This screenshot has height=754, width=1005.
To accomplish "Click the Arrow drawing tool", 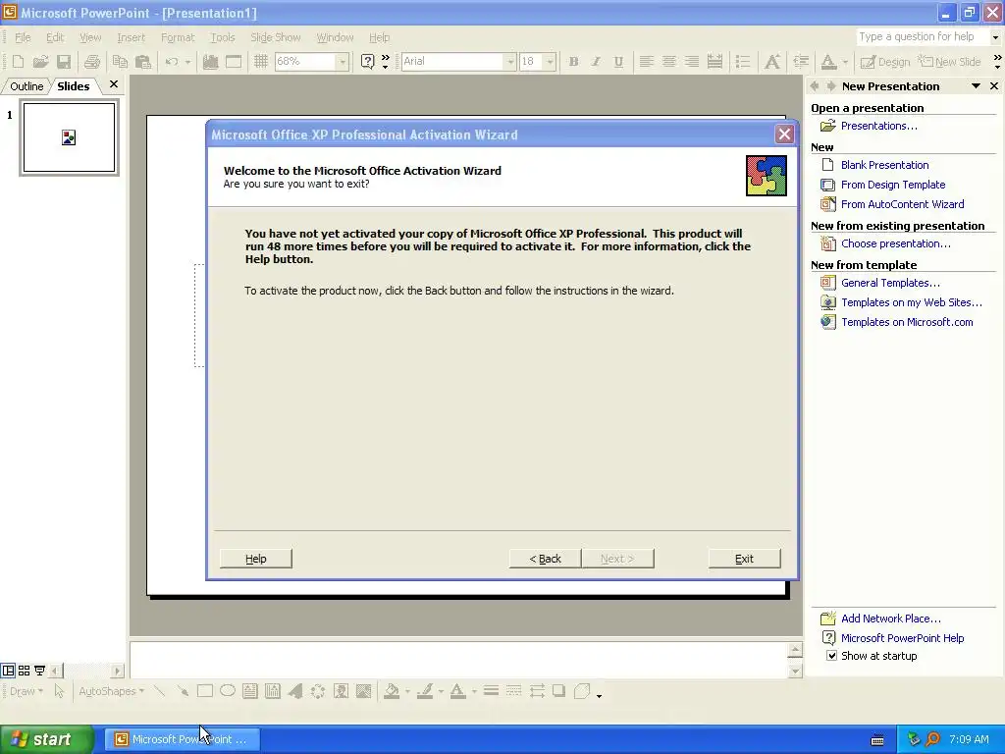I will tap(183, 691).
